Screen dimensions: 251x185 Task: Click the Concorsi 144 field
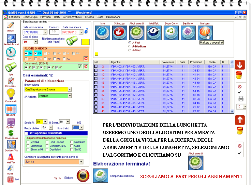pyautogui.click(x=54, y=32)
